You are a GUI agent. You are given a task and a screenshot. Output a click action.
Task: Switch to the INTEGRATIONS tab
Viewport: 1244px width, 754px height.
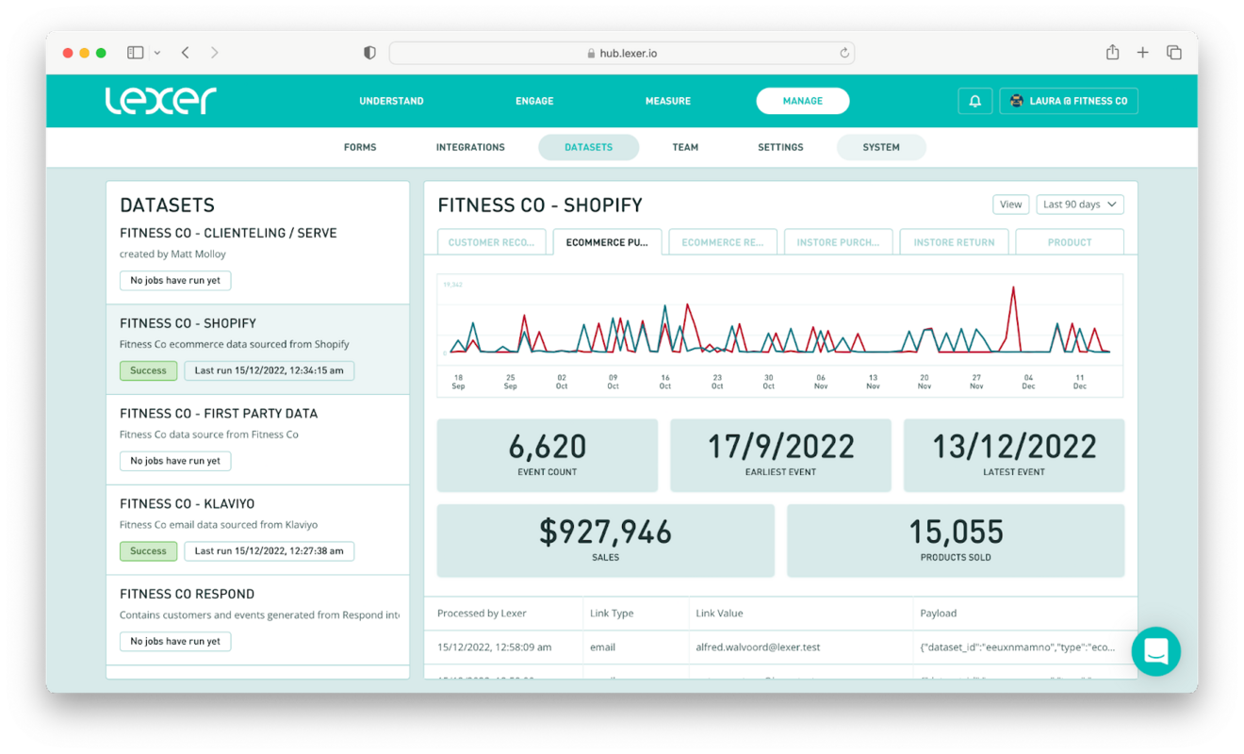pos(470,147)
